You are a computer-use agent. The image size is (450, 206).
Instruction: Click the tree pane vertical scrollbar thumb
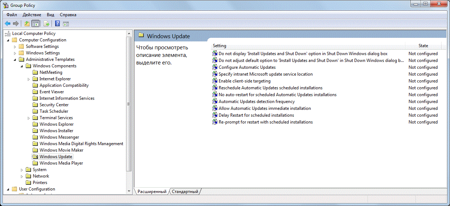tap(129, 104)
